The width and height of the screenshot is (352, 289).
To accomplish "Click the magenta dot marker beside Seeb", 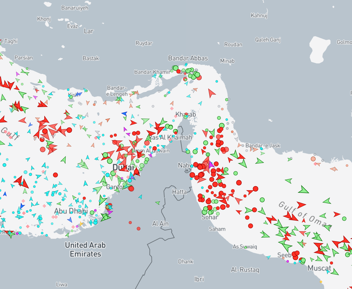I will pyautogui.click(x=287, y=261).
